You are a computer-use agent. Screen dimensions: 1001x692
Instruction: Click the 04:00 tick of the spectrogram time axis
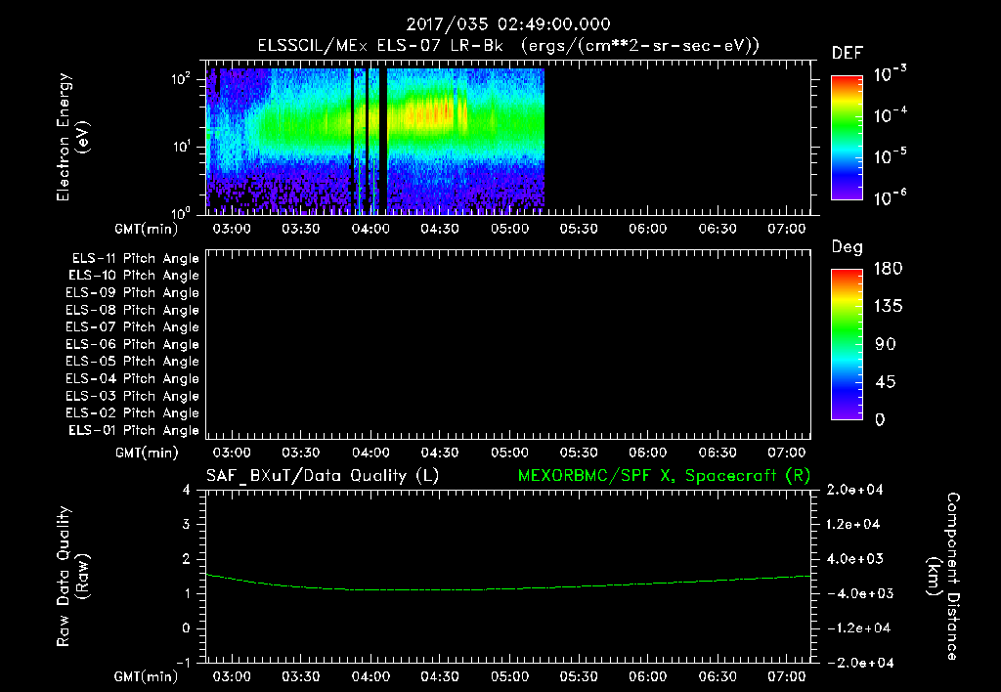coord(370,229)
